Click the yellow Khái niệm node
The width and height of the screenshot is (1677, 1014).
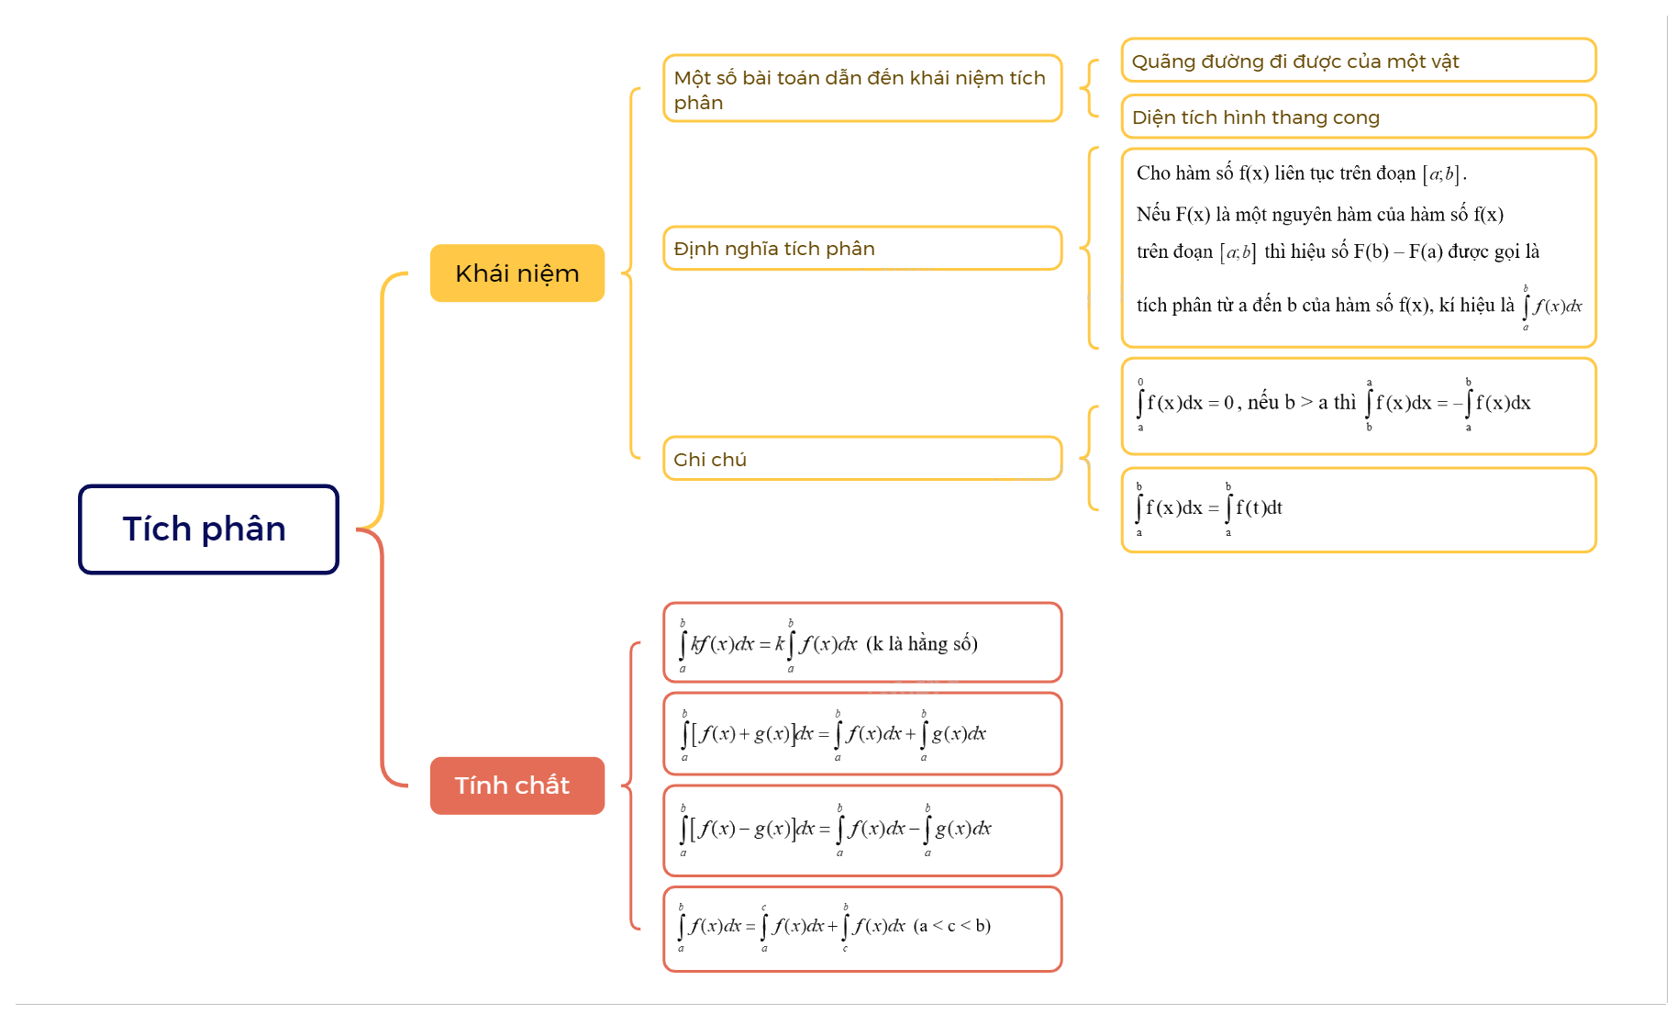[516, 273]
